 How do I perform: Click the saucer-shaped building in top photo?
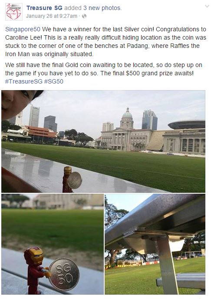point(186,124)
